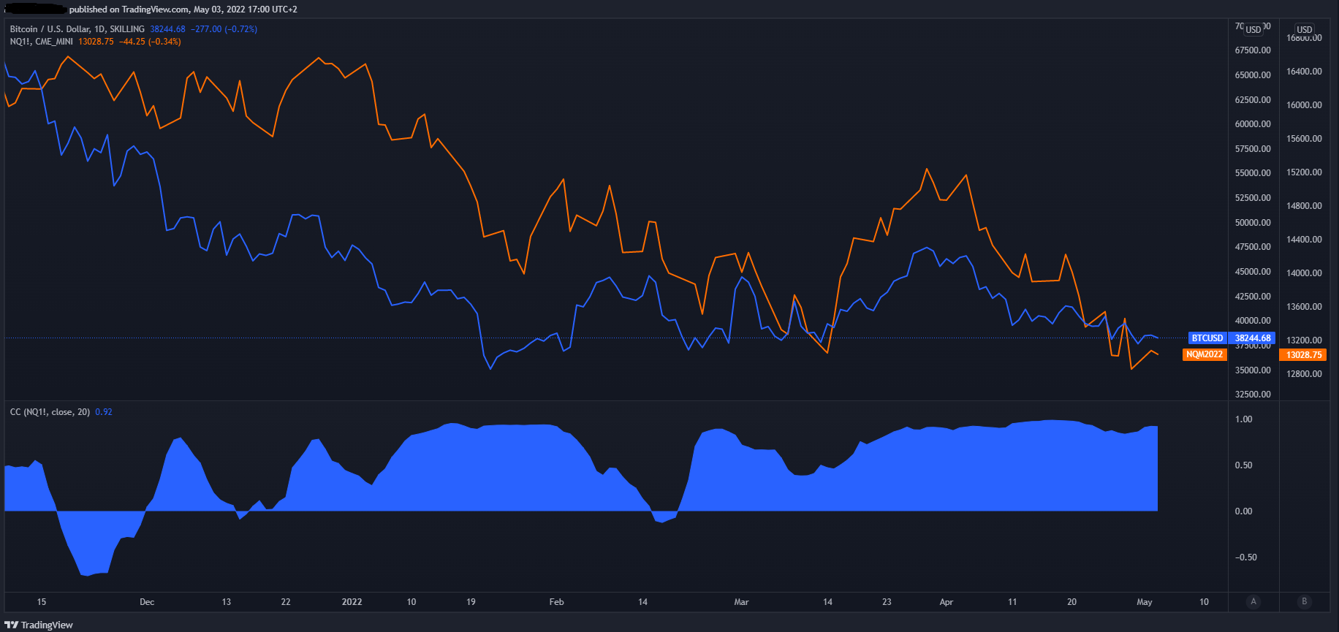The image size is (1339, 632).
Task: Open the USD currency selector on the Bitcoin price axis
Action: point(1253,29)
